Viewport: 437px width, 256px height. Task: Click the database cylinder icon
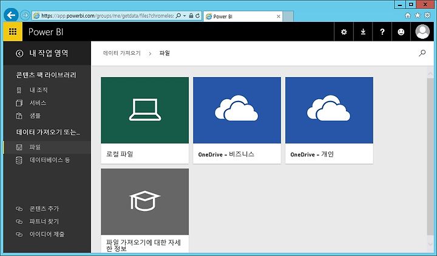coord(19,160)
